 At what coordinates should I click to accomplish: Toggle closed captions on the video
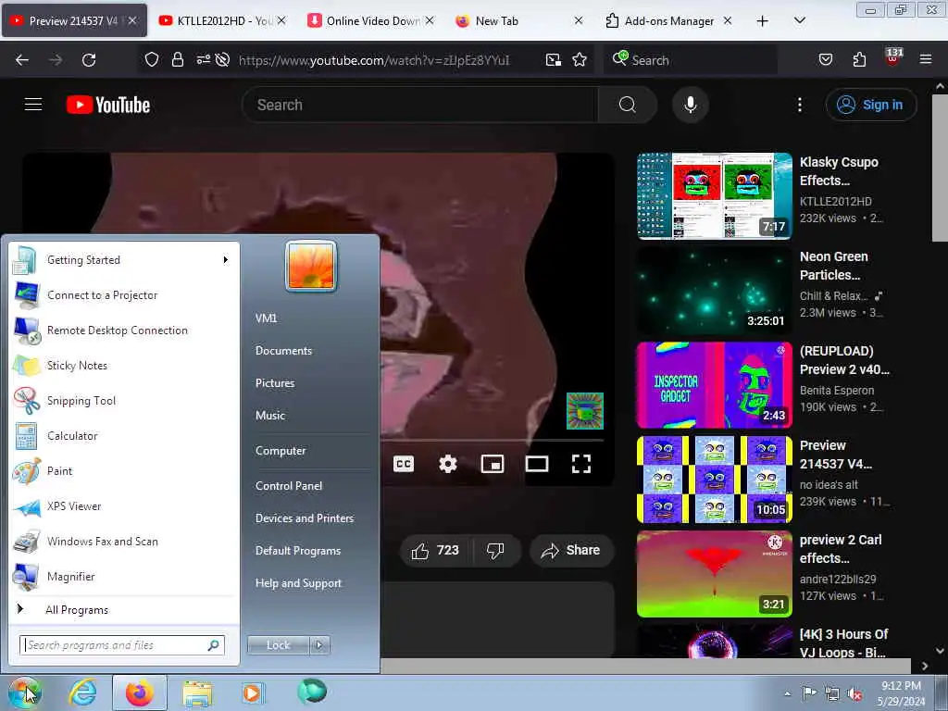click(404, 464)
